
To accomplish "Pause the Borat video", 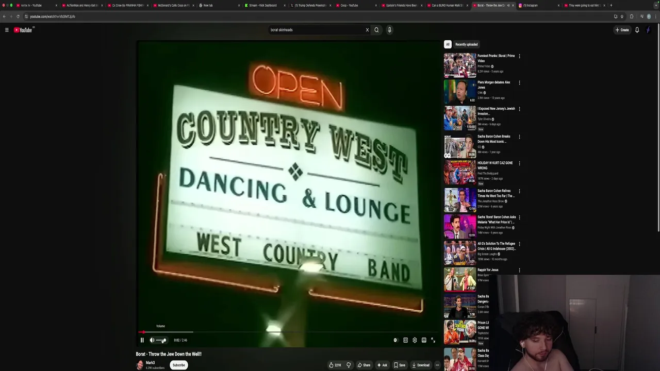I will pos(142,340).
